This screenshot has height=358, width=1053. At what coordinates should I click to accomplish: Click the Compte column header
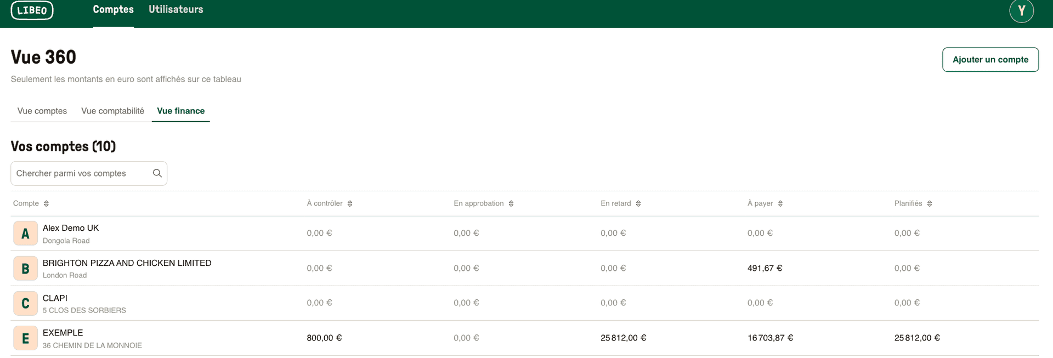(x=26, y=203)
